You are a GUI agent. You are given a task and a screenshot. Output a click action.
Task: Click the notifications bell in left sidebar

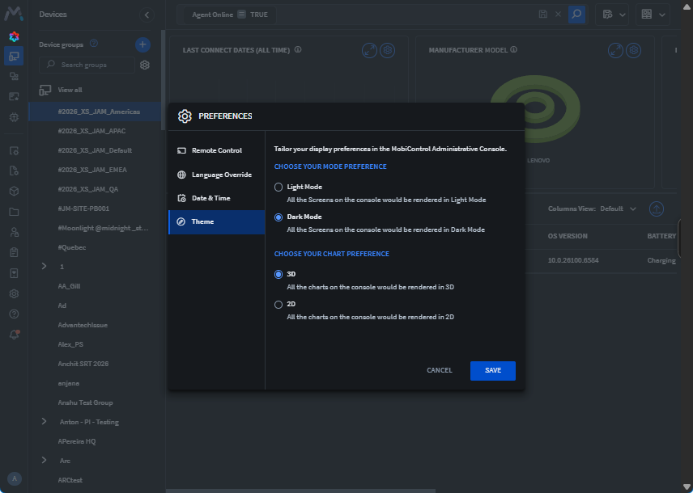click(14, 334)
